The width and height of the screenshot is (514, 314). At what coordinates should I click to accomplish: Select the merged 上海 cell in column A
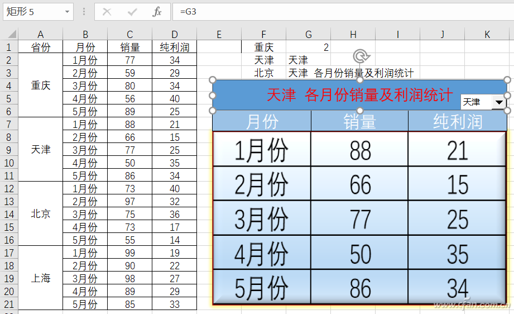point(40,278)
